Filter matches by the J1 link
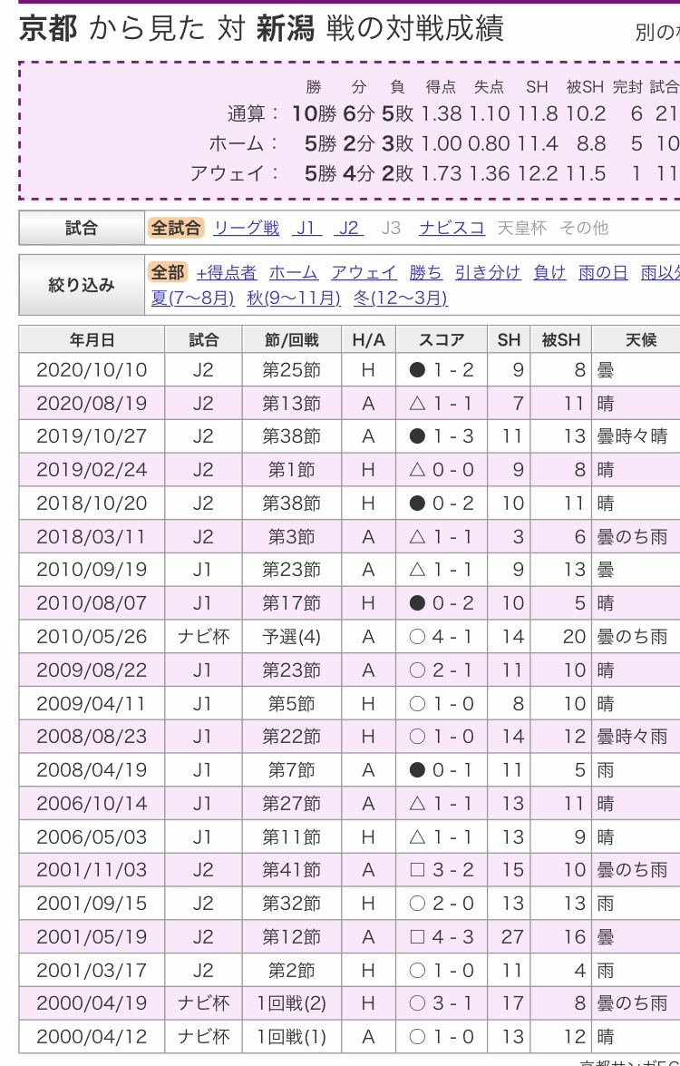Image resolution: width=680 pixels, height=1066 pixels. [x=307, y=229]
